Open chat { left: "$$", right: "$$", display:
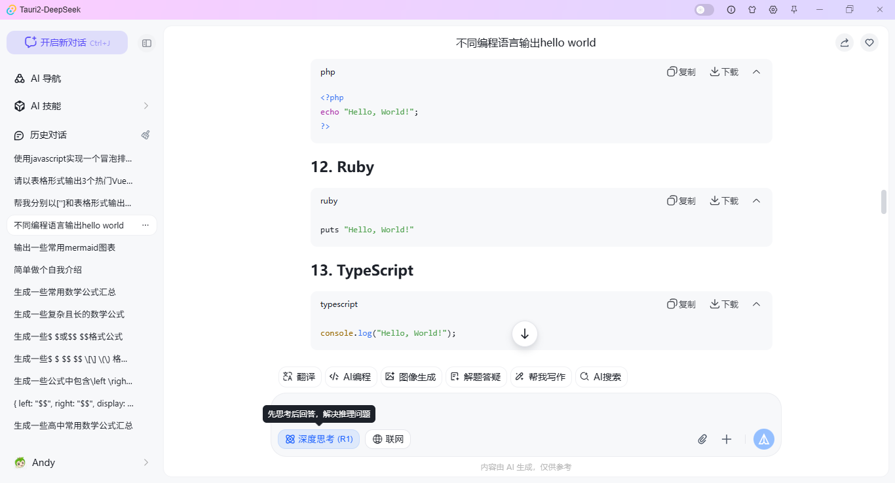 click(82, 403)
